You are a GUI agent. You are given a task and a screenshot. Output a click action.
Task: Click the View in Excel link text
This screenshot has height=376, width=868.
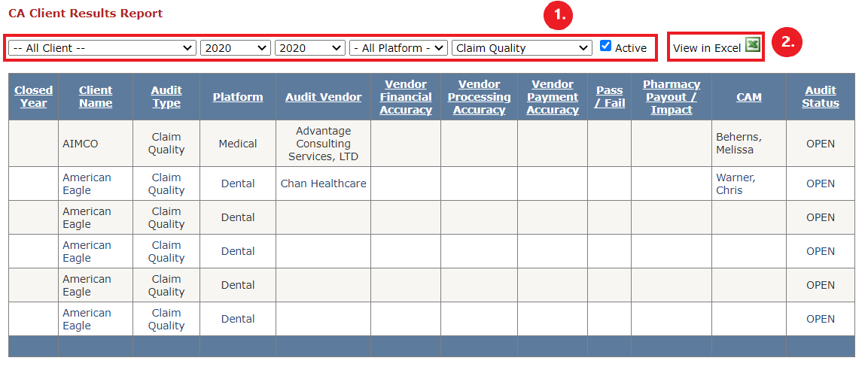[x=707, y=48]
